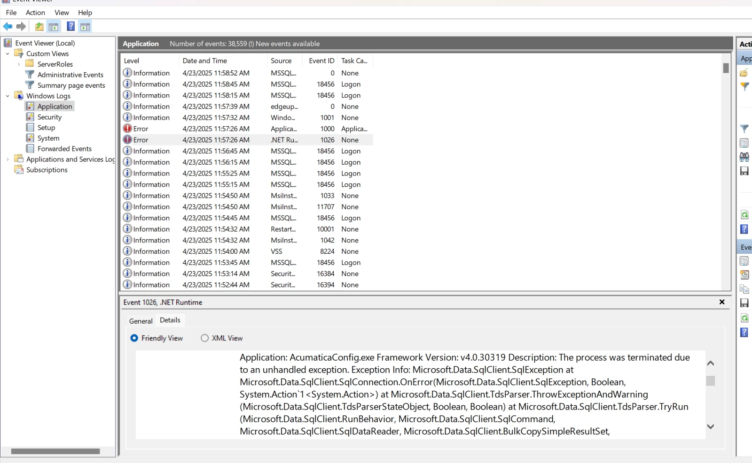752x463 pixels.
Task: Click Save All Events As icon
Action: (x=745, y=171)
